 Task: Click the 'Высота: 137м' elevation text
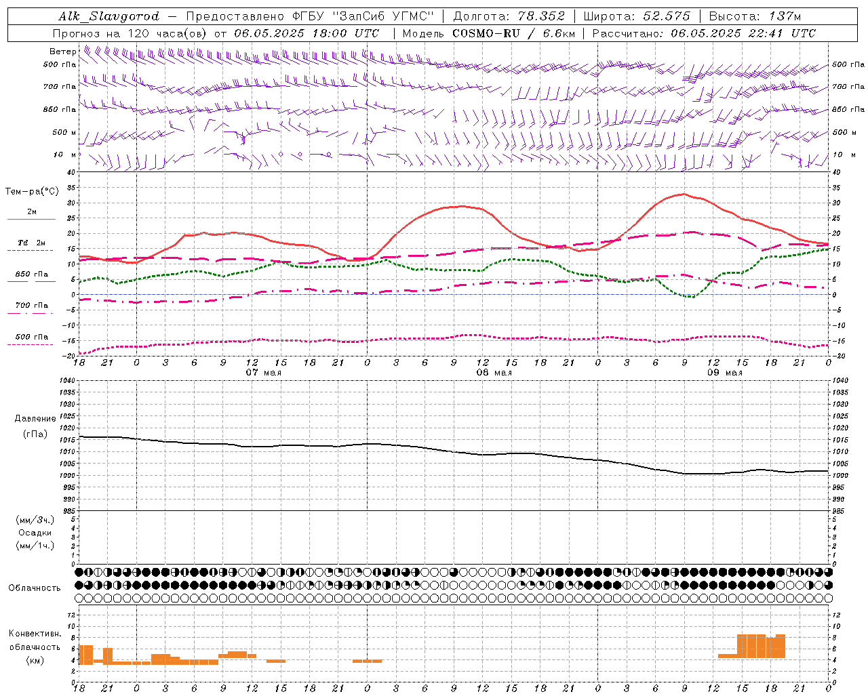coord(755,16)
